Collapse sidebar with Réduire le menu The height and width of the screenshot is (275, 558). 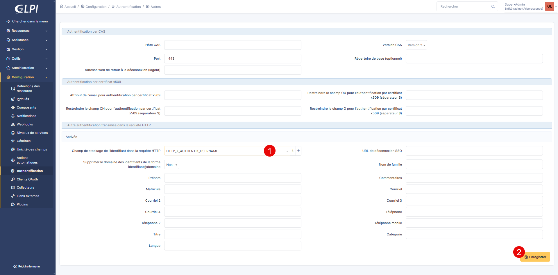[x=27, y=266]
